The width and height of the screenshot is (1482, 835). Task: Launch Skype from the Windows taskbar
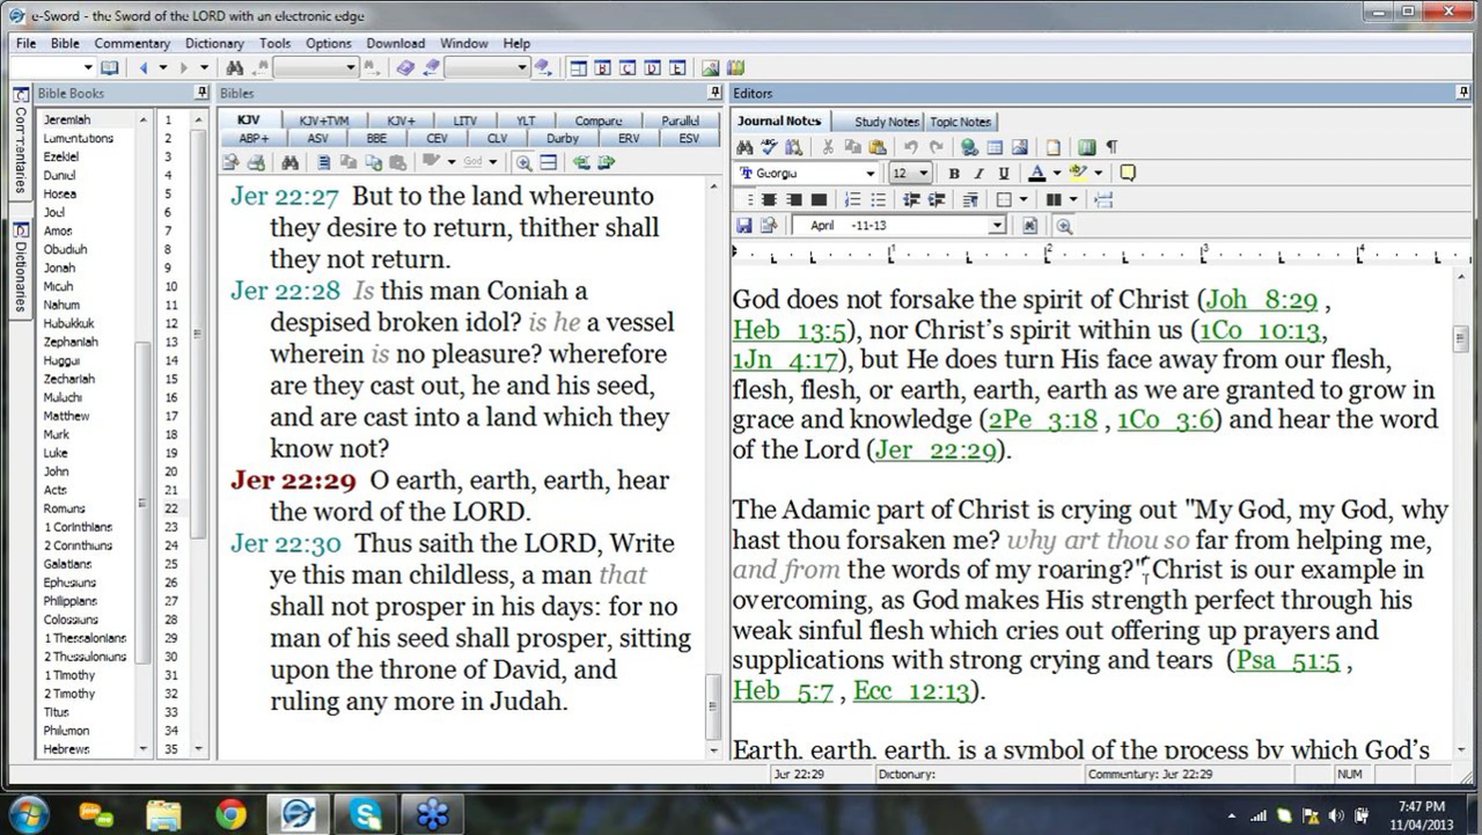point(366,814)
